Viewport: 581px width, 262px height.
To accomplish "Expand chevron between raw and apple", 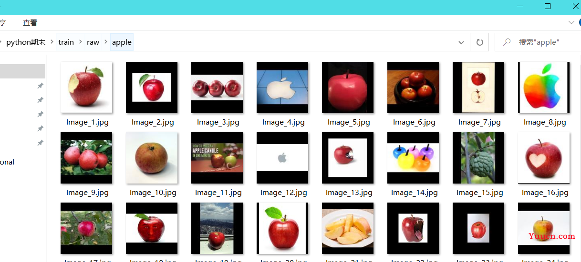I will pyautogui.click(x=105, y=42).
